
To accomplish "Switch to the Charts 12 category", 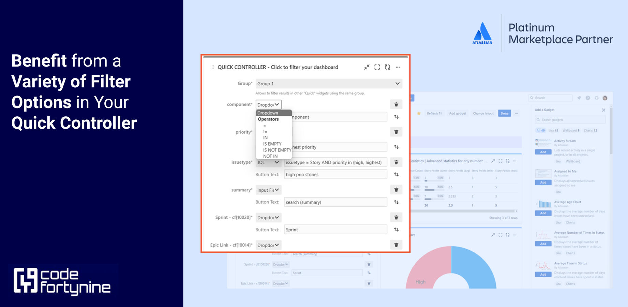I will click(590, 130).
